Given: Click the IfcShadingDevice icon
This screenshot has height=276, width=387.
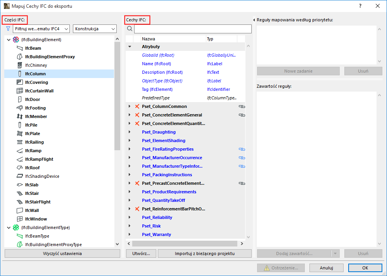Looking at the screenshot, I should pyautogui.click(x=19, y=176).
